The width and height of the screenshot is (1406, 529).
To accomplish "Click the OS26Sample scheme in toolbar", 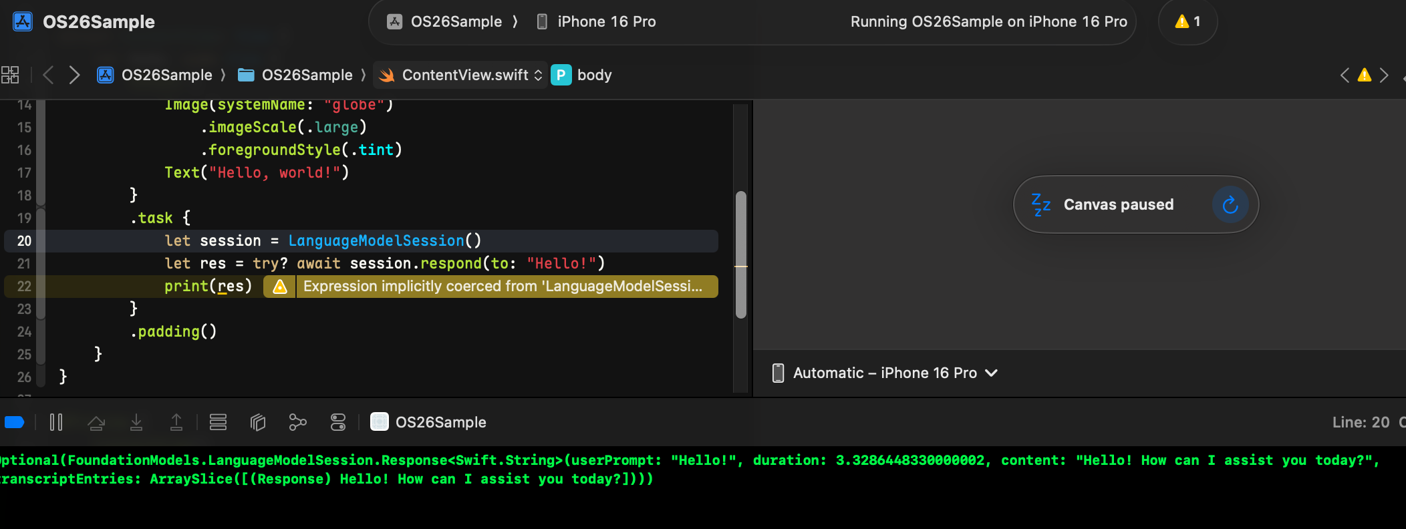I will pos(456,21).
